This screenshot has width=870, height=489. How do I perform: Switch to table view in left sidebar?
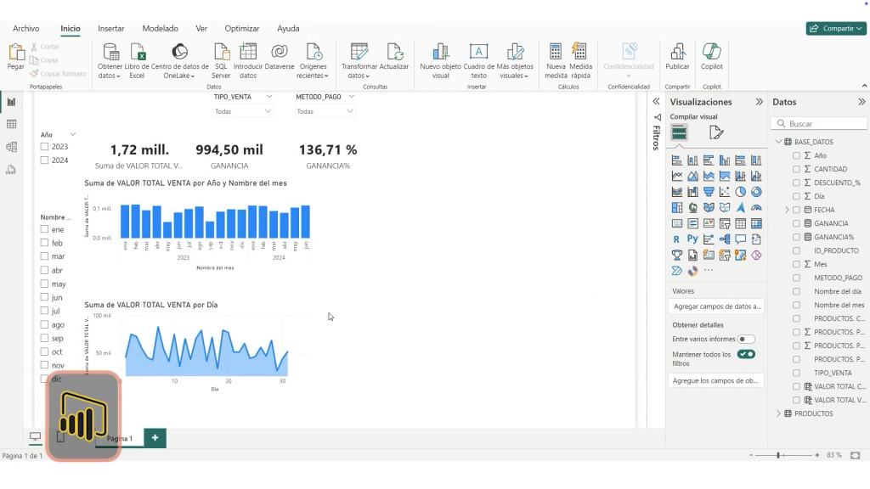click(12, 125)
